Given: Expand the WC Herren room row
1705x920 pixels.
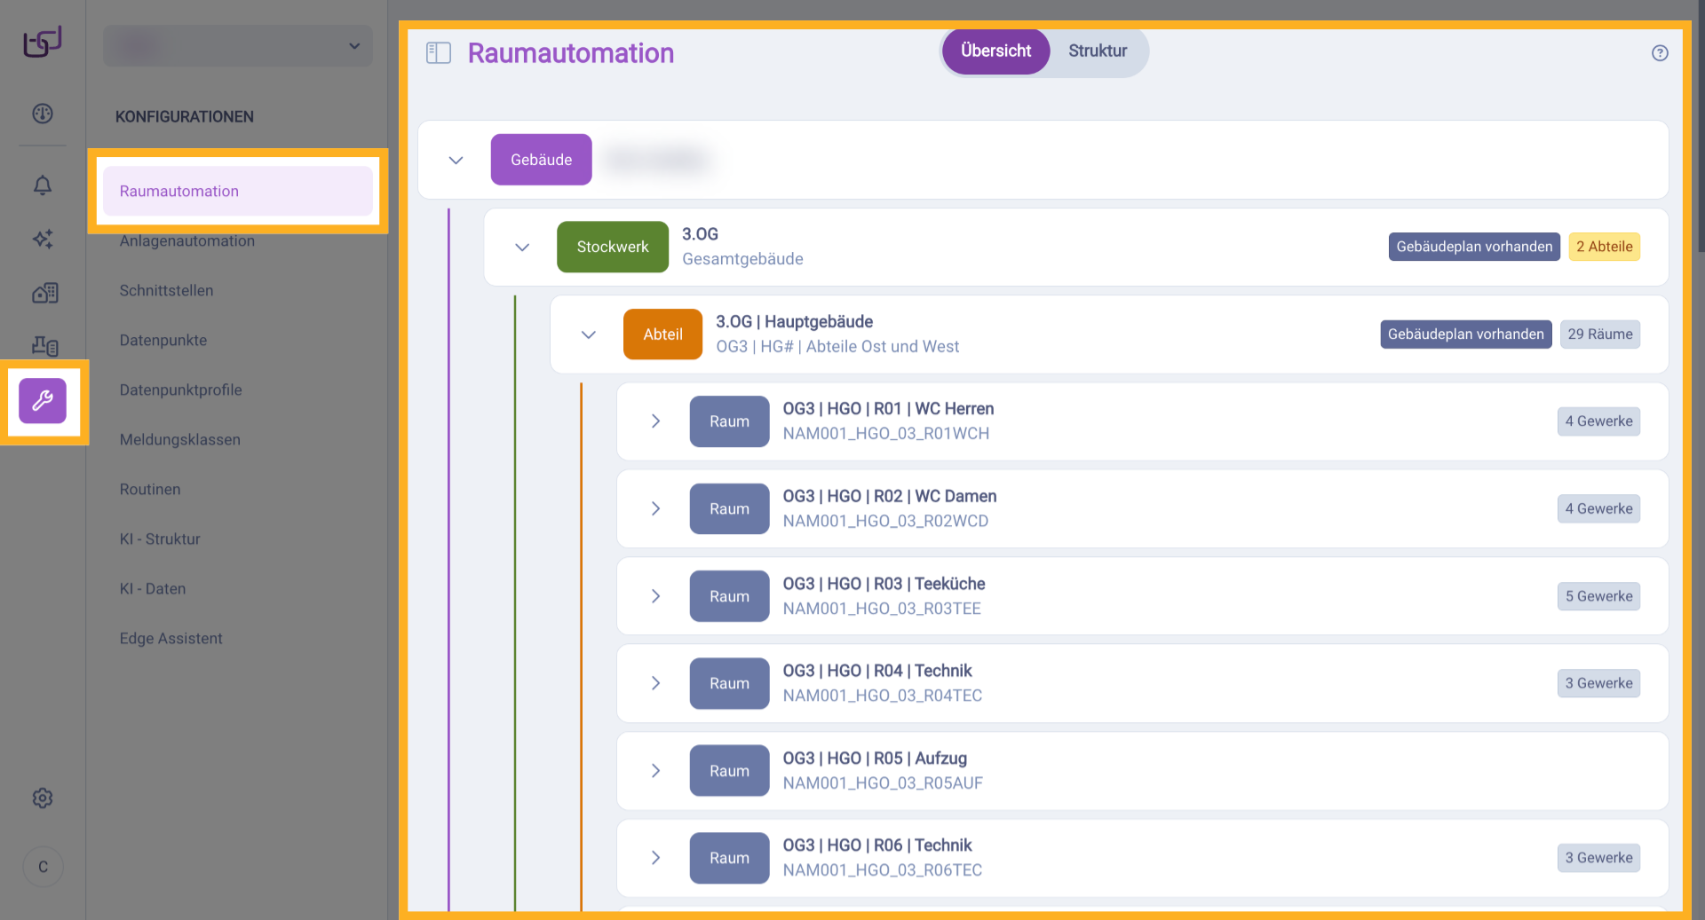Looking at the screenshot, I should 655,421.
